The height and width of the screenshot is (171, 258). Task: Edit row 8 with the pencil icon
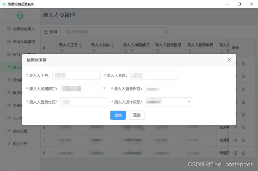[x=235, y=153]
